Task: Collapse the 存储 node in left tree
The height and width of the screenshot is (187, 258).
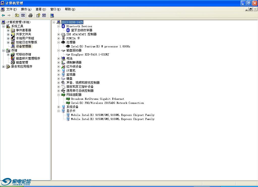Action: 4,51
